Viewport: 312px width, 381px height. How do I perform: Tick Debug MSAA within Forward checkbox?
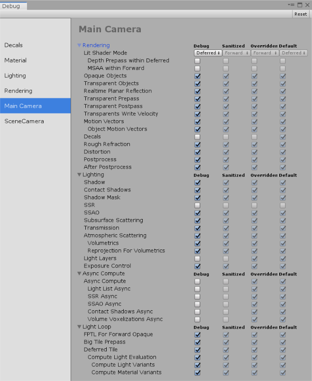coord(197,68)
